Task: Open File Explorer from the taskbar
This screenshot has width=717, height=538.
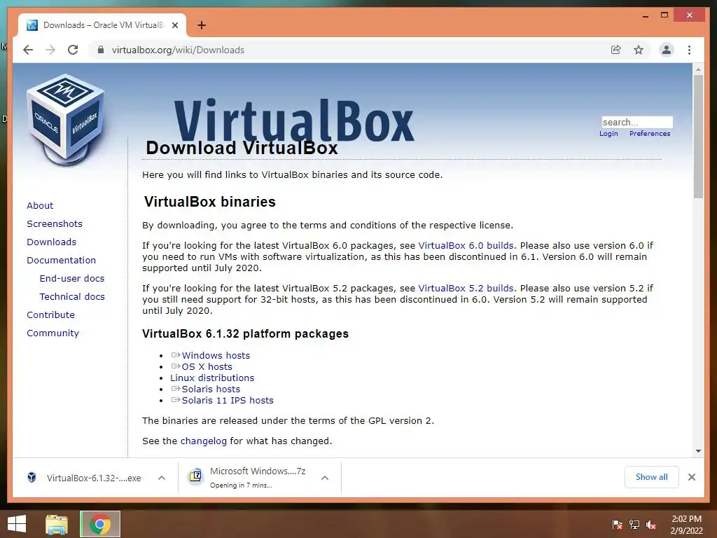Action: (57, 524)
